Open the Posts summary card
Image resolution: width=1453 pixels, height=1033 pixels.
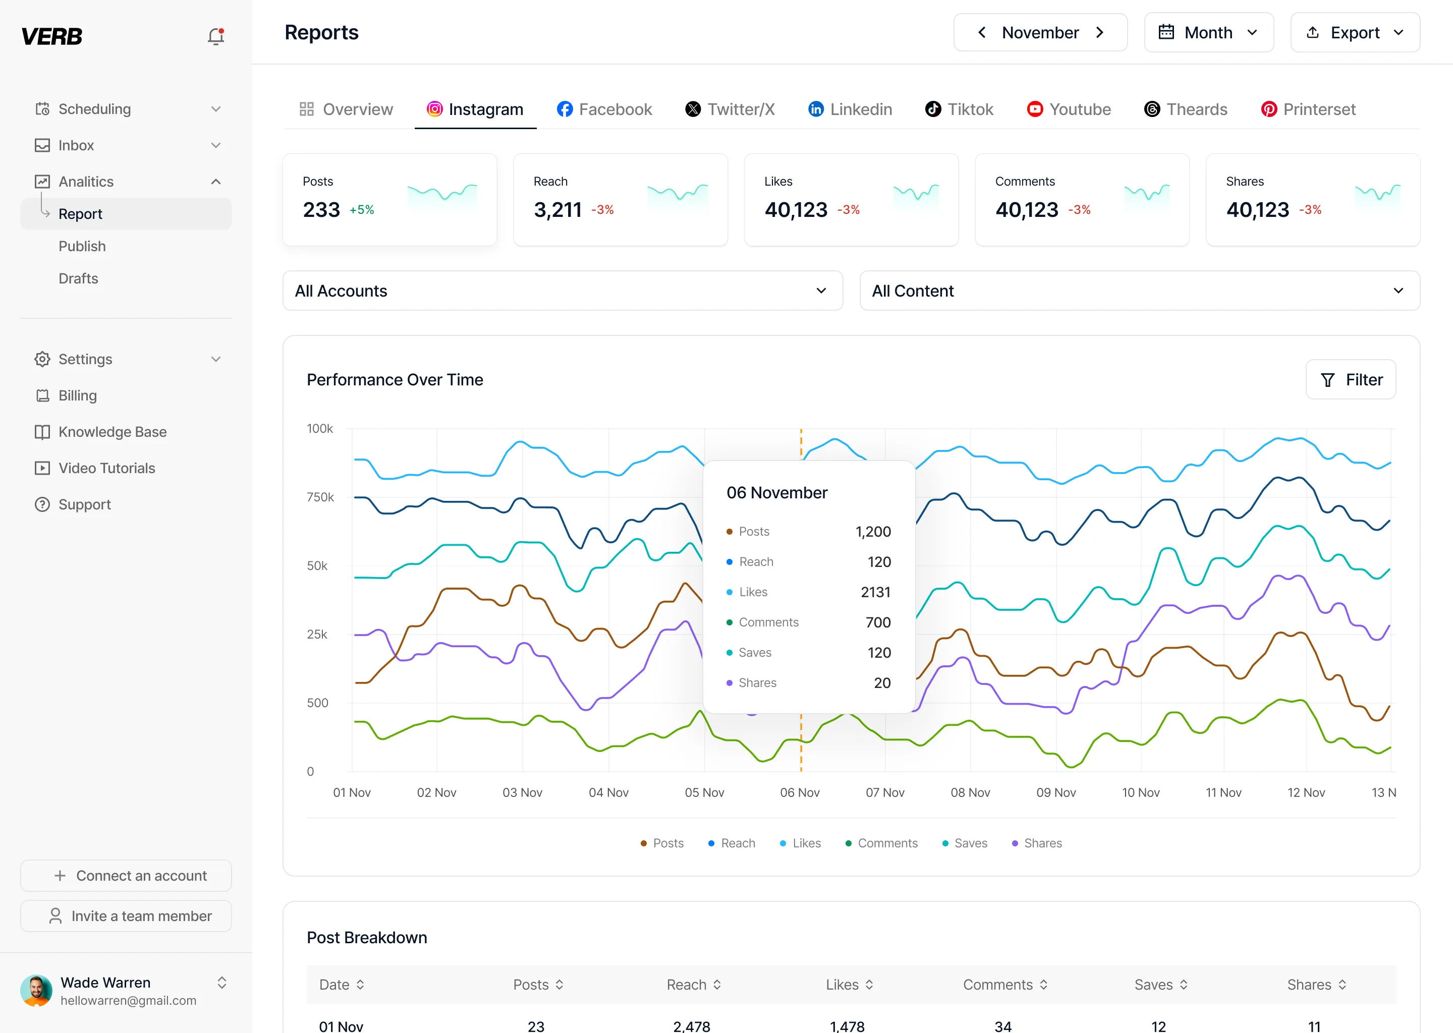click(x=389, y=200)
